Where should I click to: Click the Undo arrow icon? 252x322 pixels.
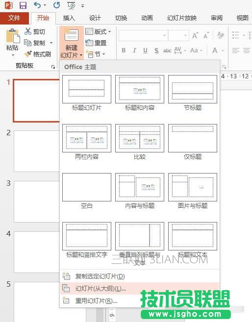click(x=37, y=5)
